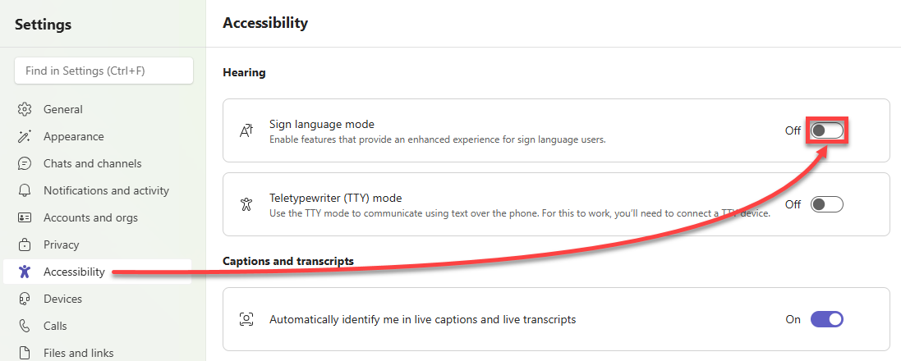Select Accessibility in the settings sidebar
Viewport: 901px width, 361px height.
(74, 272)
